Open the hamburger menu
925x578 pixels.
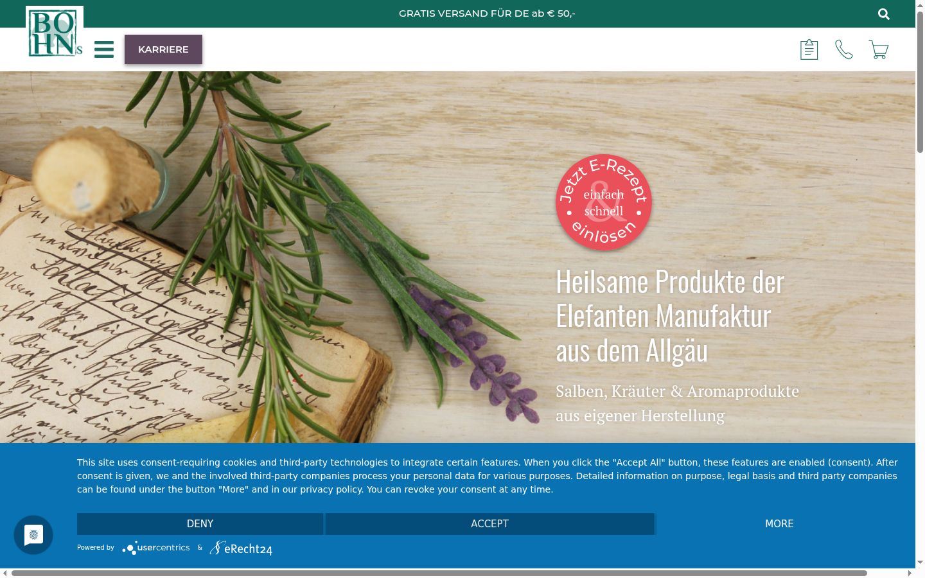(104, 49)
